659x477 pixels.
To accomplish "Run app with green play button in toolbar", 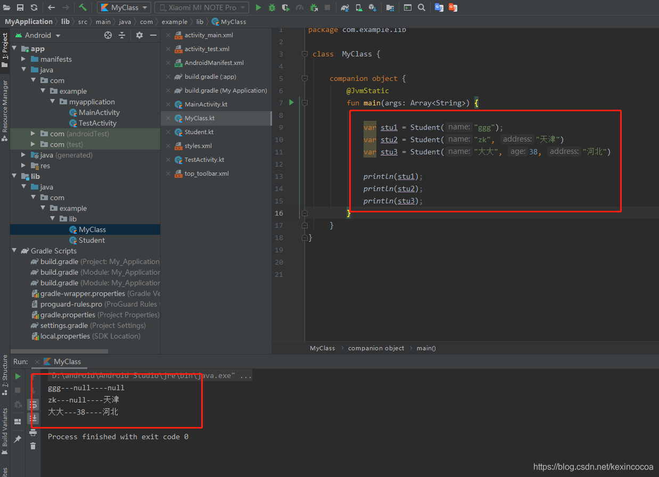I will pyautogui.click(x=258, y=7).
